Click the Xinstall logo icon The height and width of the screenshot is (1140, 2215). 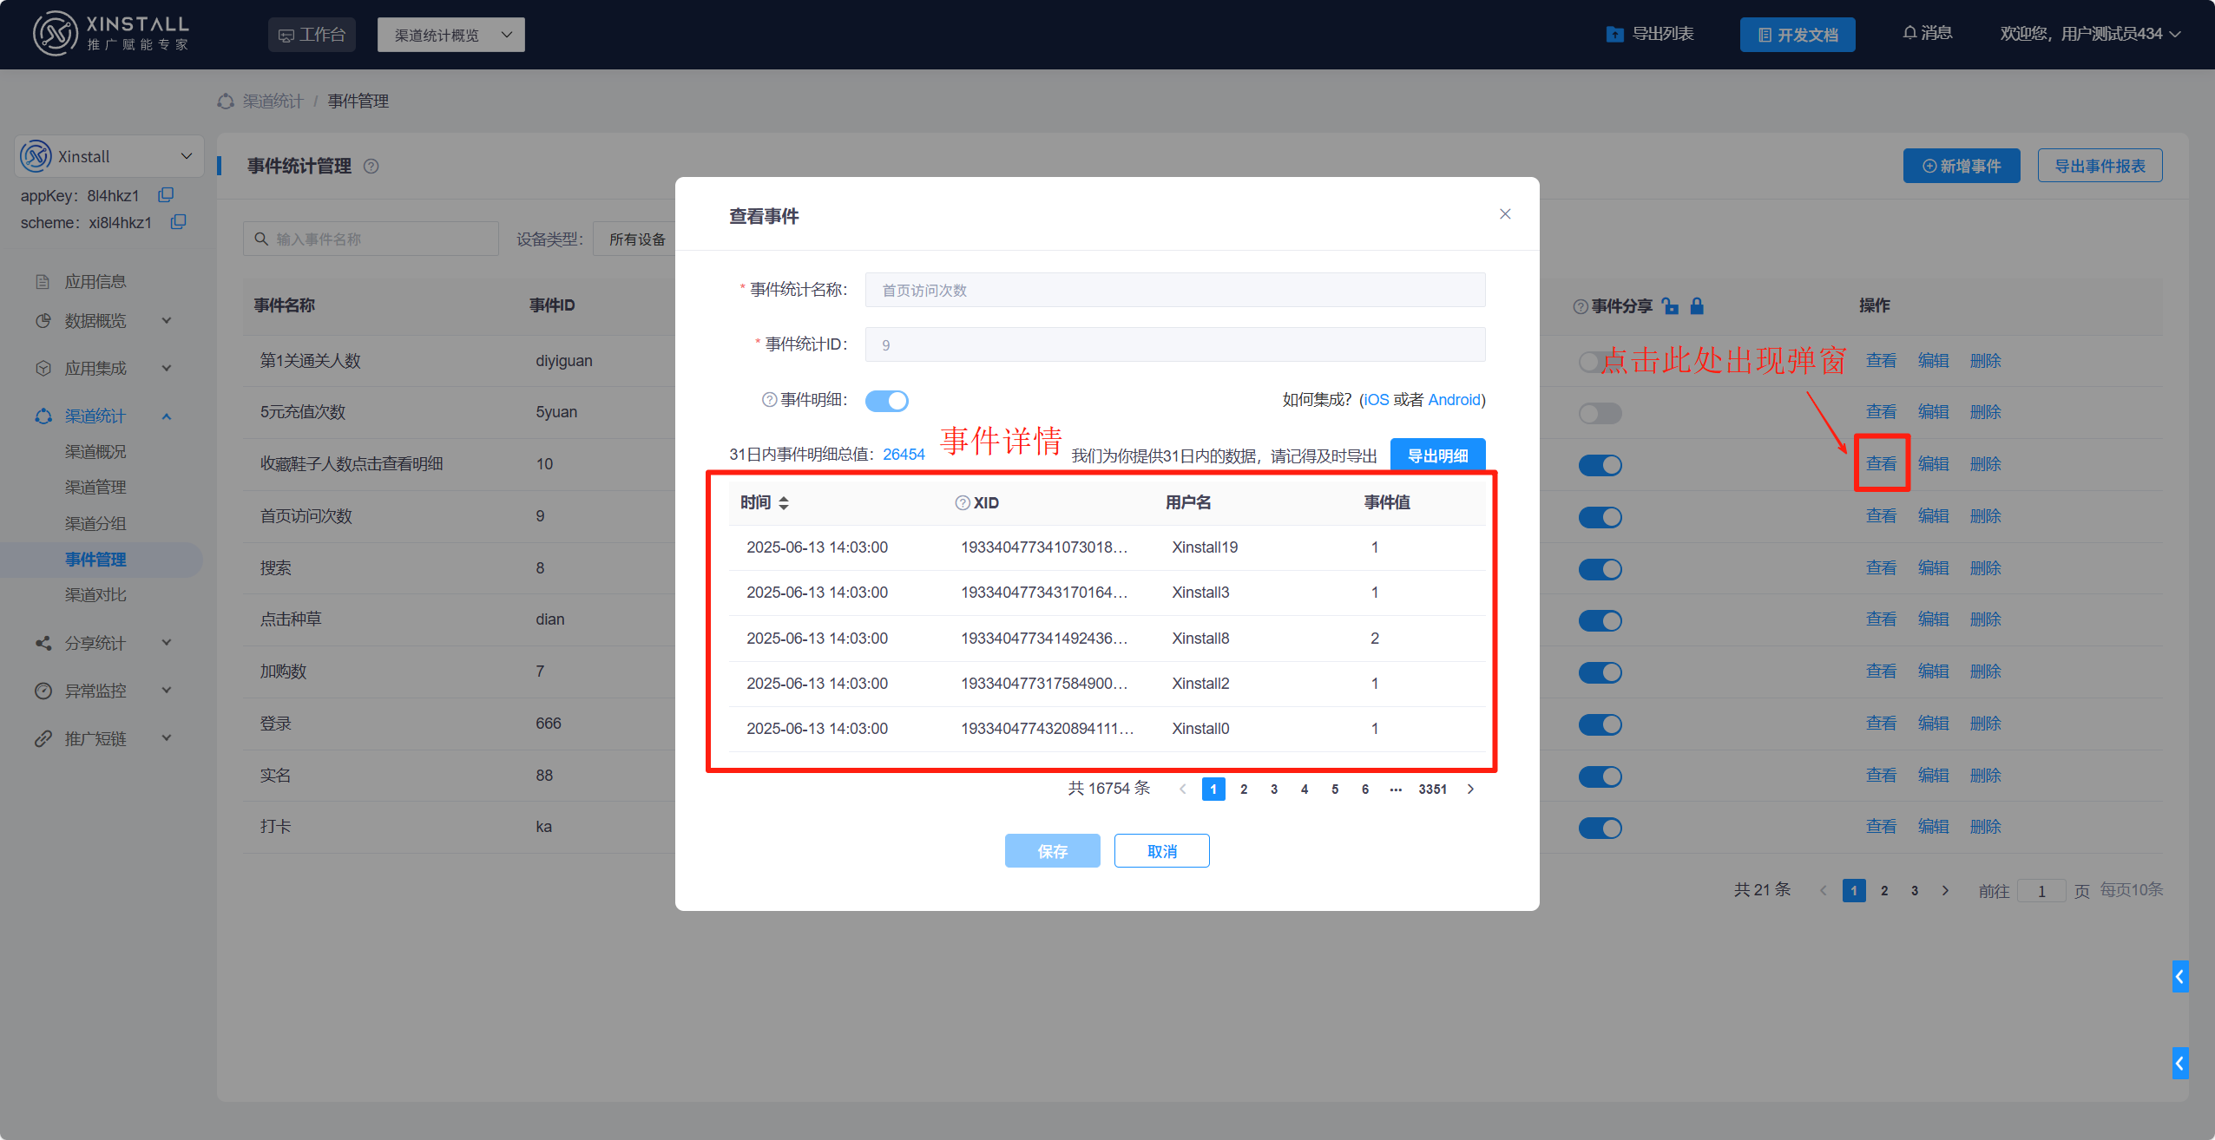pos(54,33)
